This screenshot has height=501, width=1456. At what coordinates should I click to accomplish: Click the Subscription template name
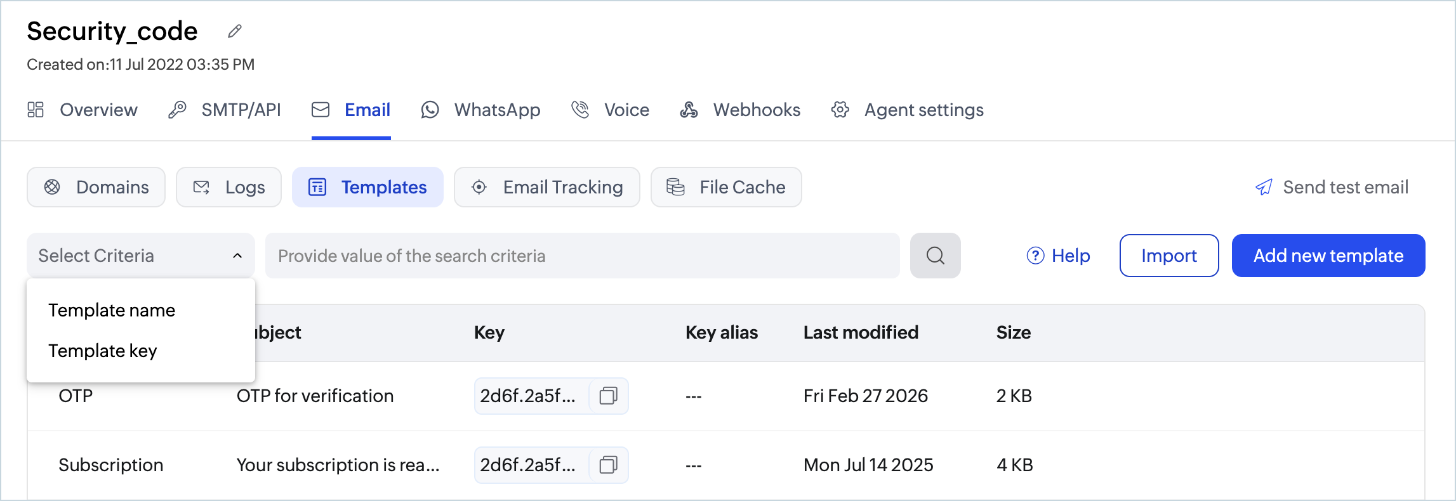111,465
